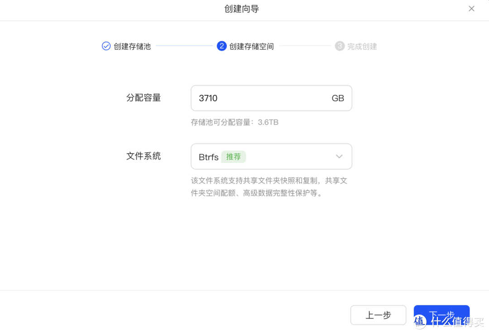Click the blue step 2 circle badge
This screenshot has height=334, width=489.
tap(221, 46)
